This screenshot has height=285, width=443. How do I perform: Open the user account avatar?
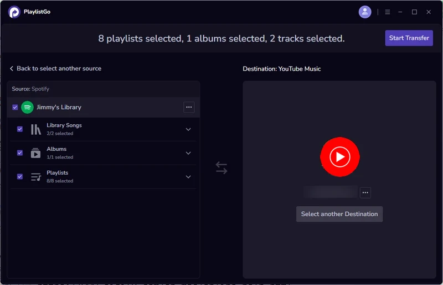tap(365, 12)
